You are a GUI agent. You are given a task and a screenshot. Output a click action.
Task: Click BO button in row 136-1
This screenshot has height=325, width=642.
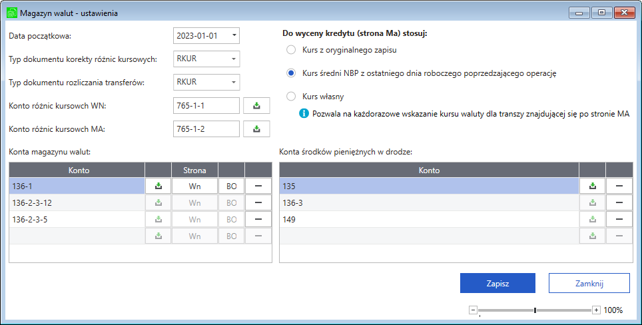231,186
